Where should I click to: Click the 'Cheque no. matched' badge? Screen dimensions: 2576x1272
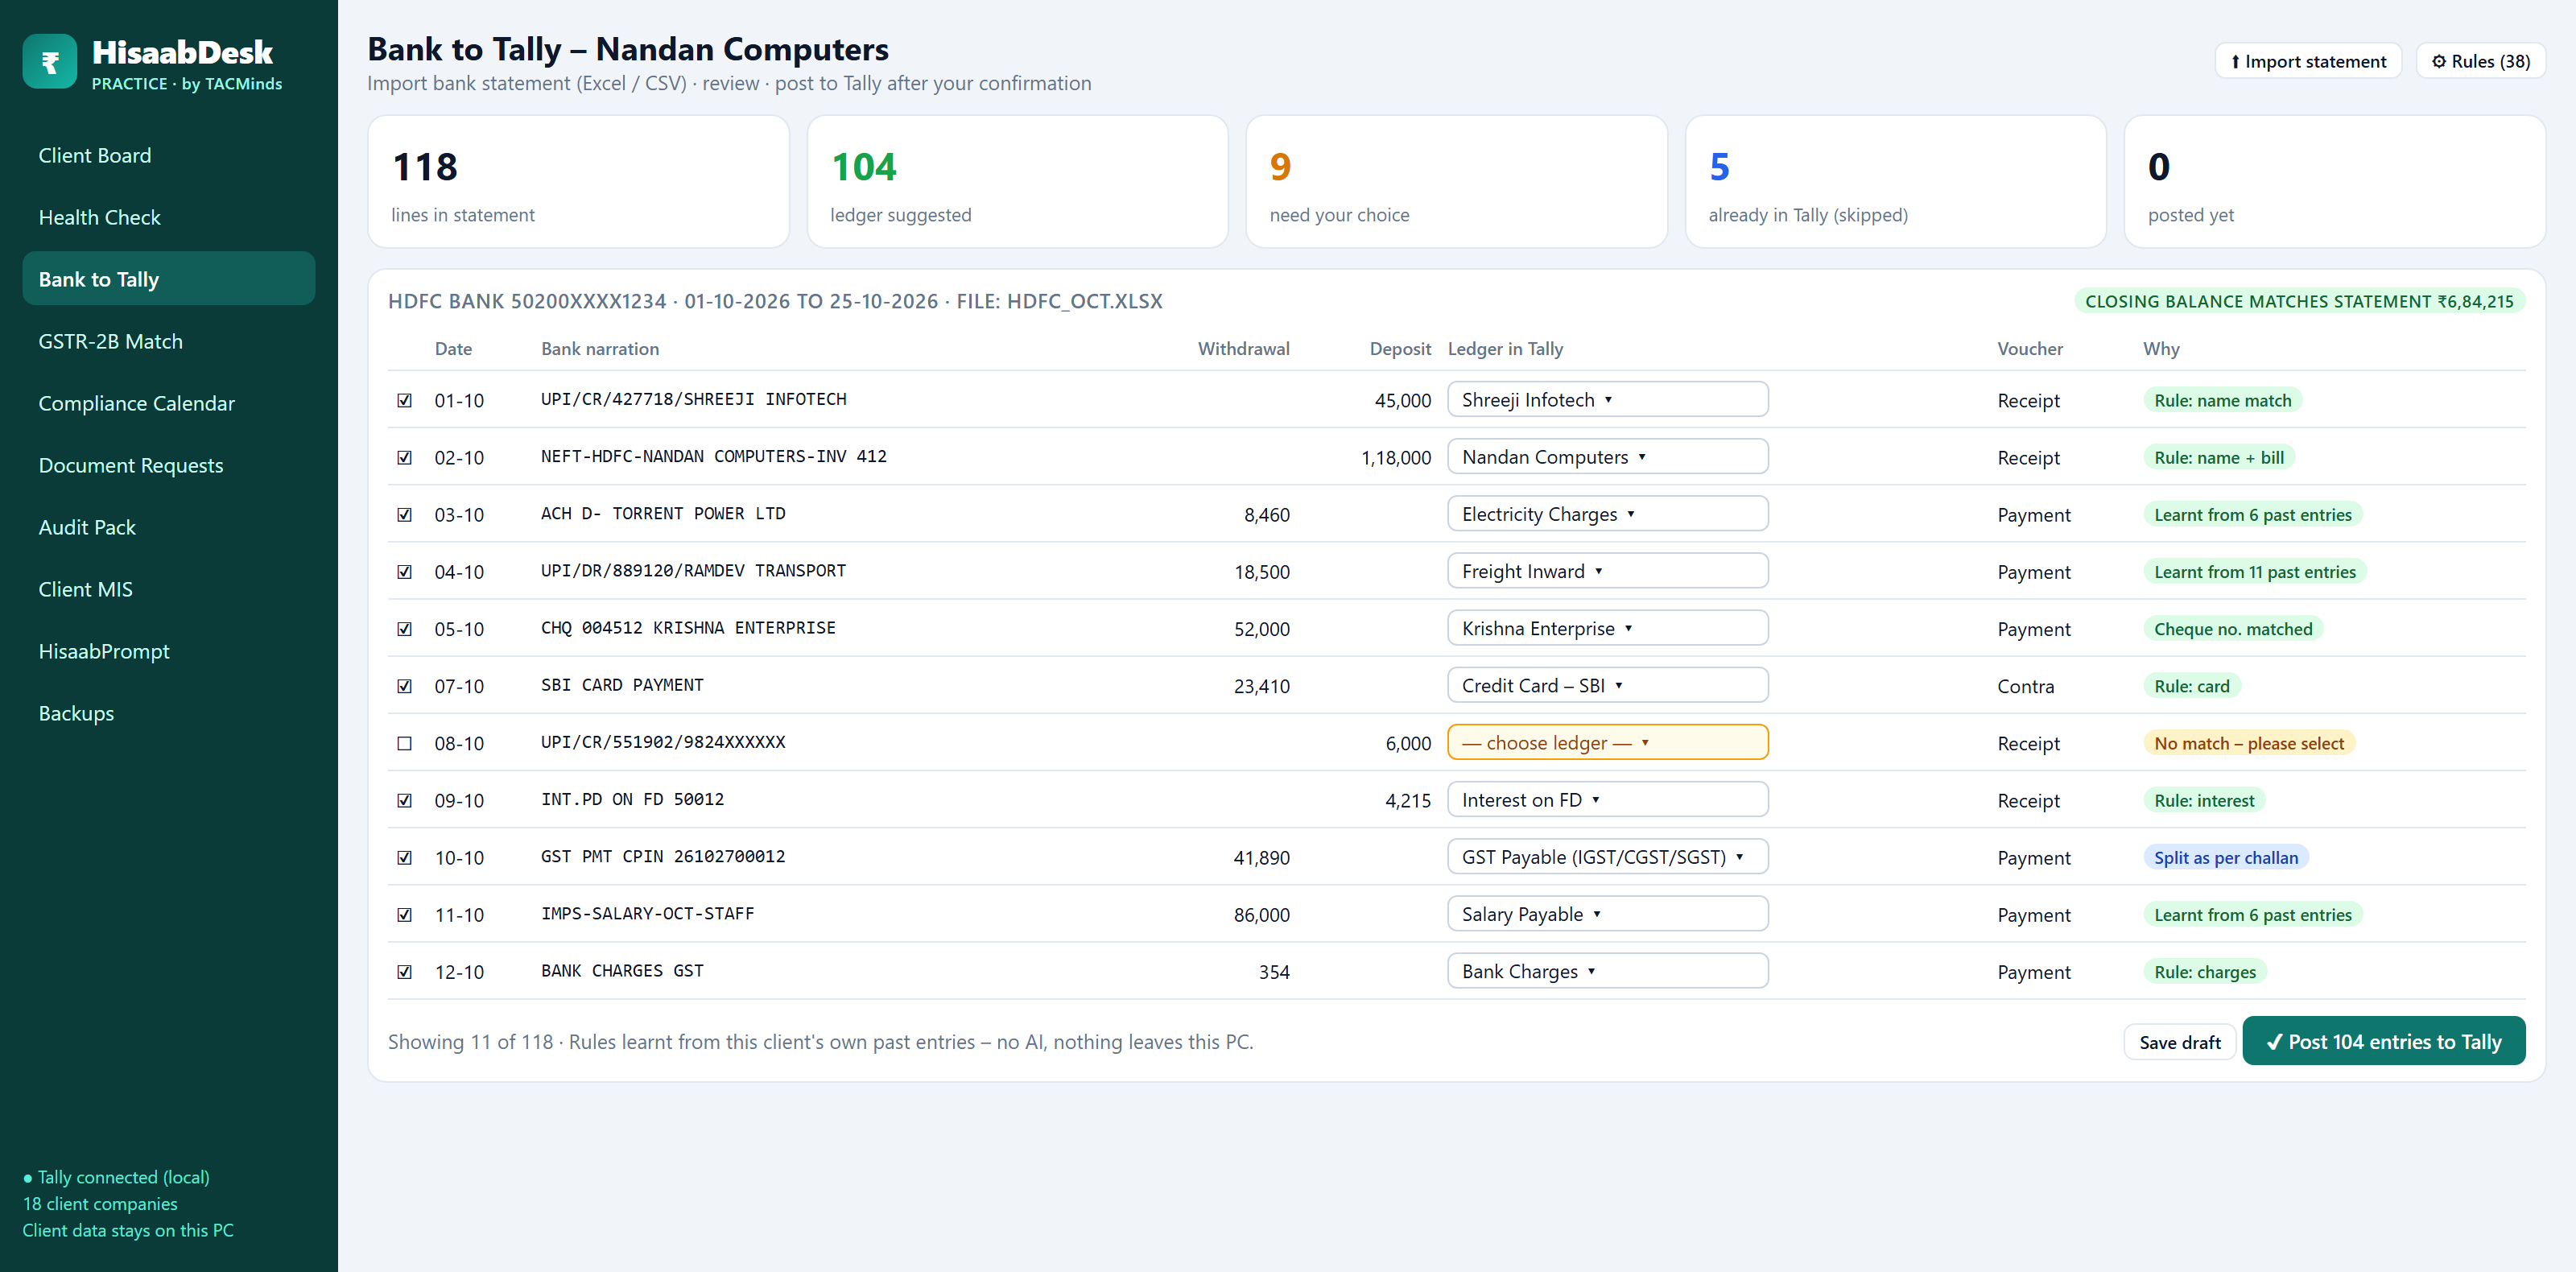[2232, 629]
